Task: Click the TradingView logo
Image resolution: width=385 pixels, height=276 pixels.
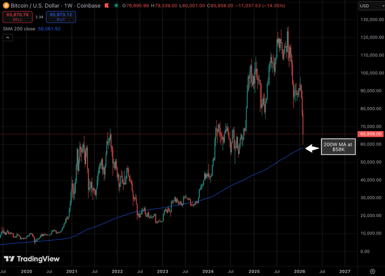Action: click(x=32, y=259)
